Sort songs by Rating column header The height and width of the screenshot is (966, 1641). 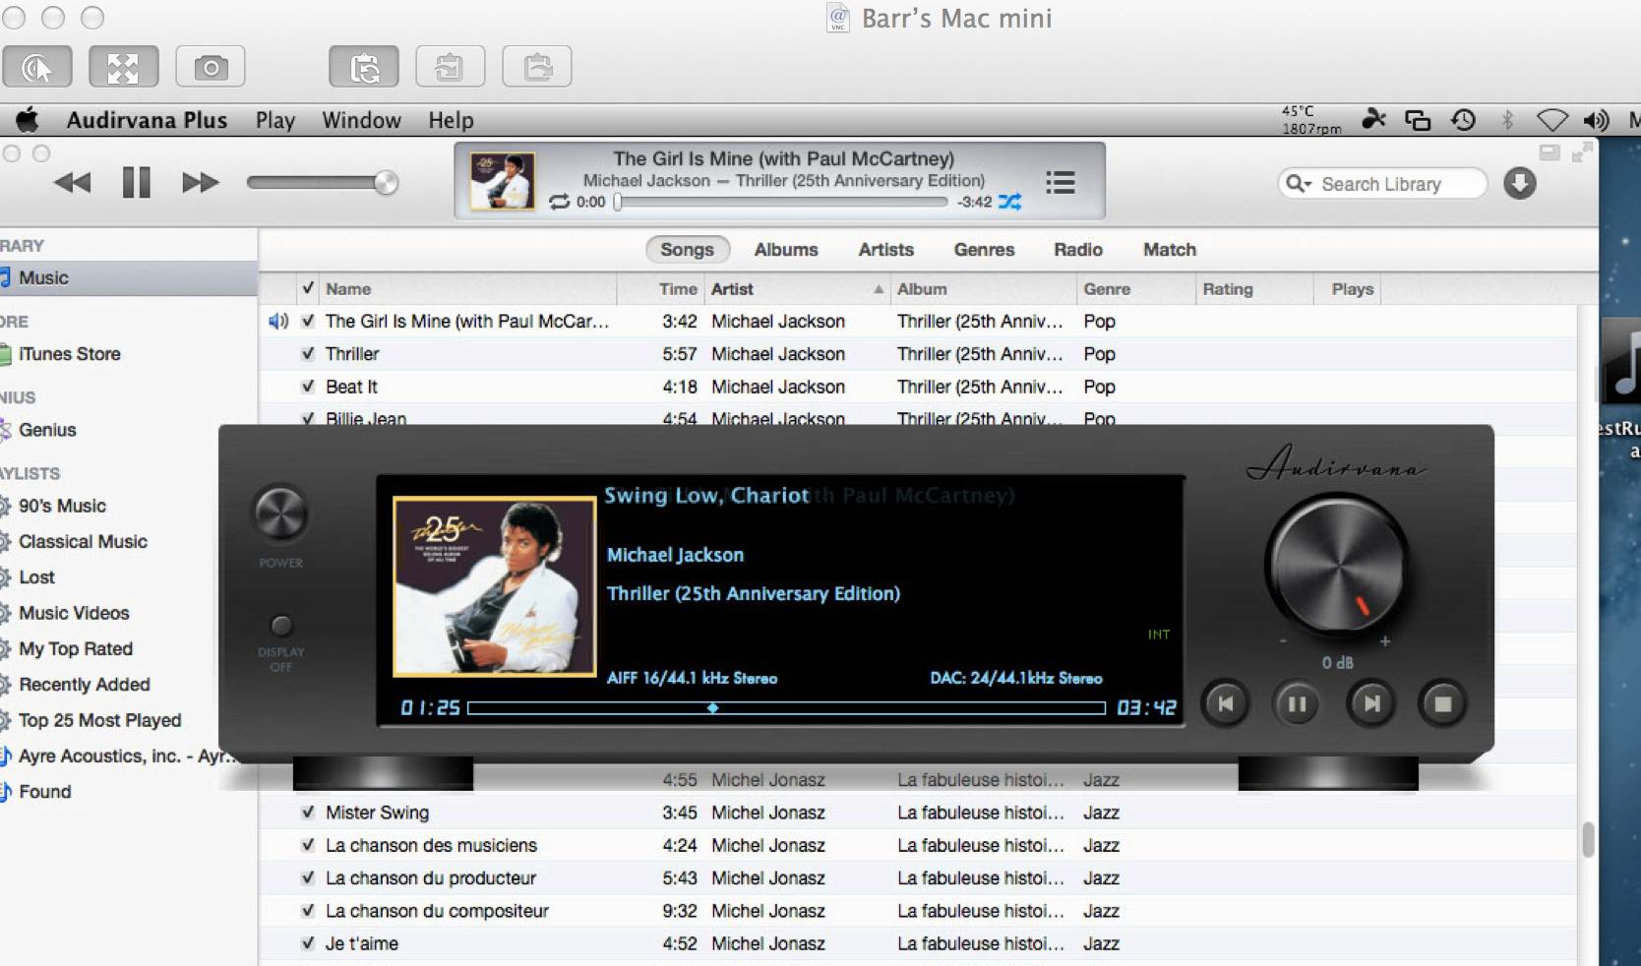tap(1255, 289)
